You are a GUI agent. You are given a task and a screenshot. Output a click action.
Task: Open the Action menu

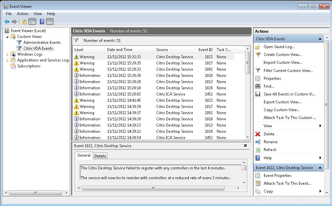pyautogui.click(x=23, y=14)
